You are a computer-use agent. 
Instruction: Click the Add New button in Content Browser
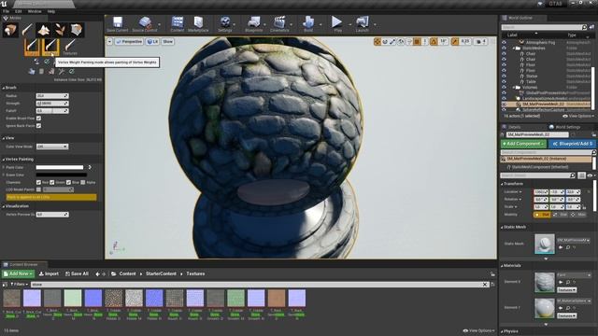(18, 273)
